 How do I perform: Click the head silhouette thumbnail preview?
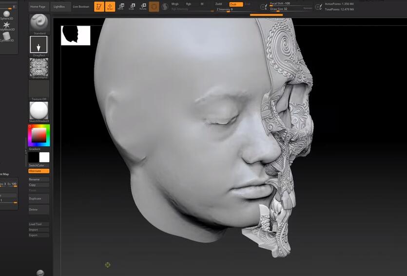(x=76, y=35)
